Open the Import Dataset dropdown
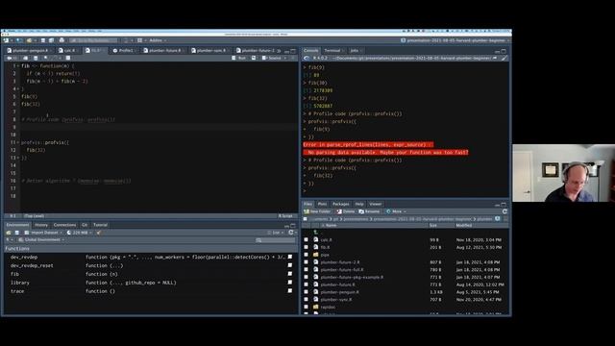615x346 pixels. click(43, 233)
